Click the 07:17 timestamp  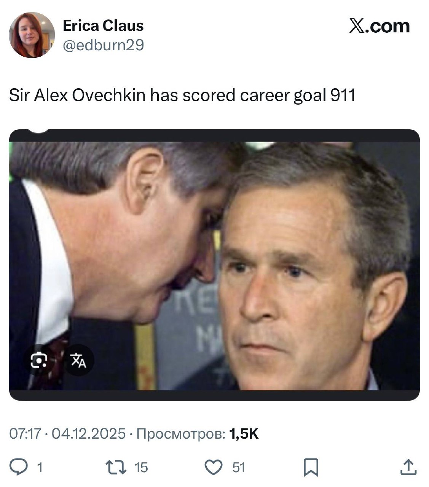pyautogui.click(x=25, y=433)
